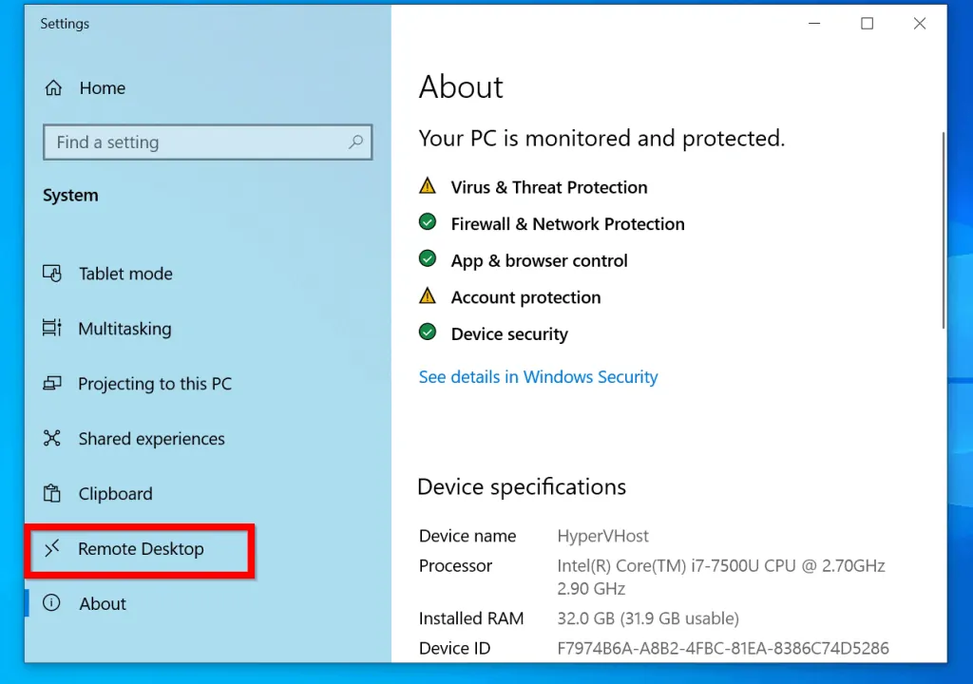
Task: Open Projecting to this PC settings
Action: pos(52,384)
